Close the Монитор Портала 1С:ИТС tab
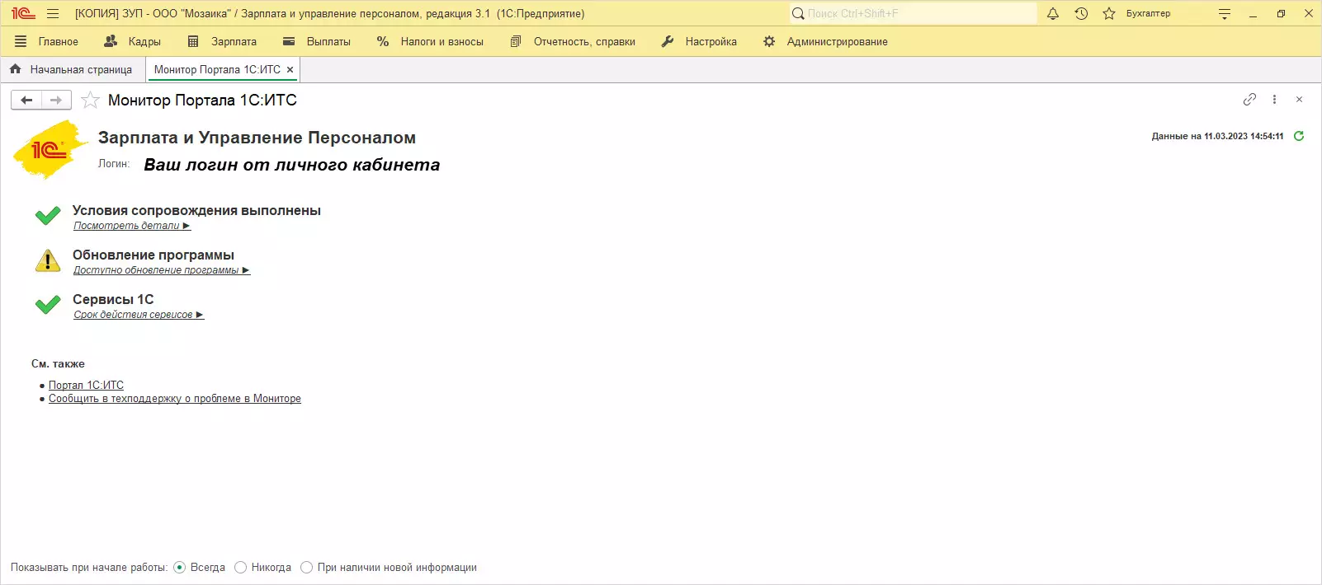Image resolution: width=1322 pixels, height=585 pixels. 290,70
